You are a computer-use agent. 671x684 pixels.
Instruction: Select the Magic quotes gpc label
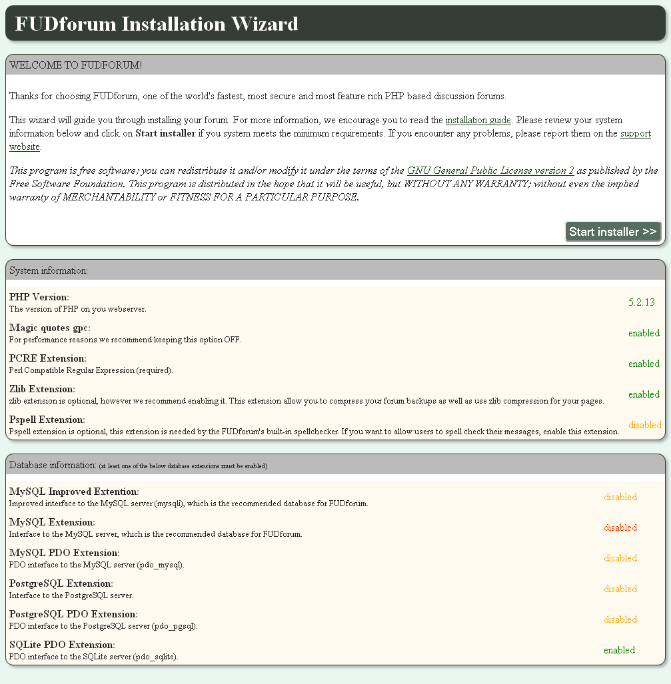click(50, 328)
